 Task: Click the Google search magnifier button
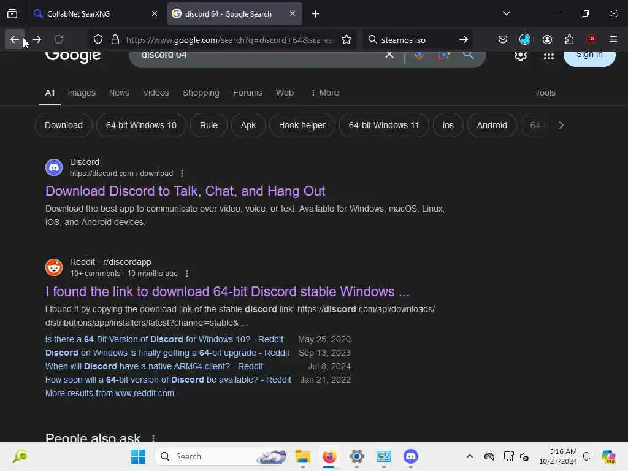pos(468,55)
